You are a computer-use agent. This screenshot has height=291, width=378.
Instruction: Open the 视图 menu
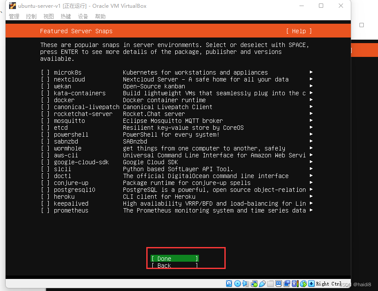click(x=48, y=16)
